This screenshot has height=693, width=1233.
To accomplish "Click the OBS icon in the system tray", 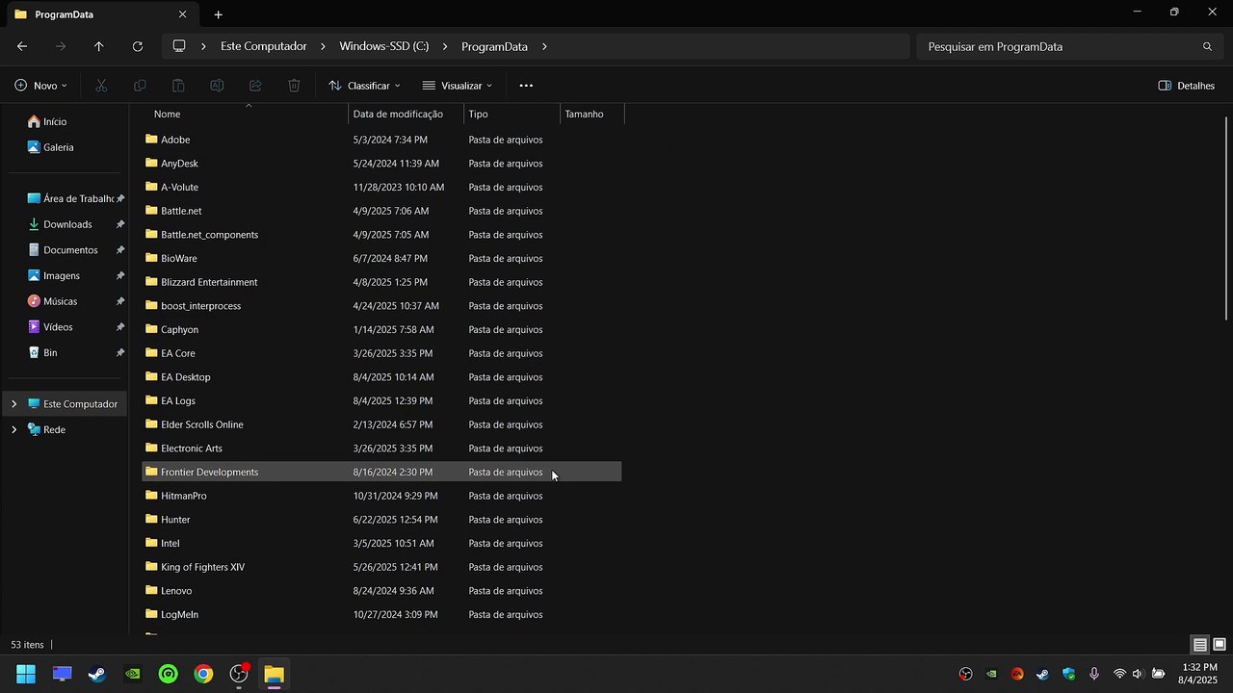I will pos(966,674).
